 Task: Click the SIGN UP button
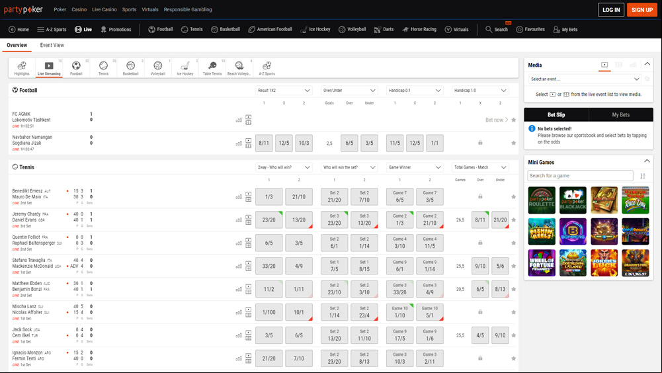click(642, 10)
